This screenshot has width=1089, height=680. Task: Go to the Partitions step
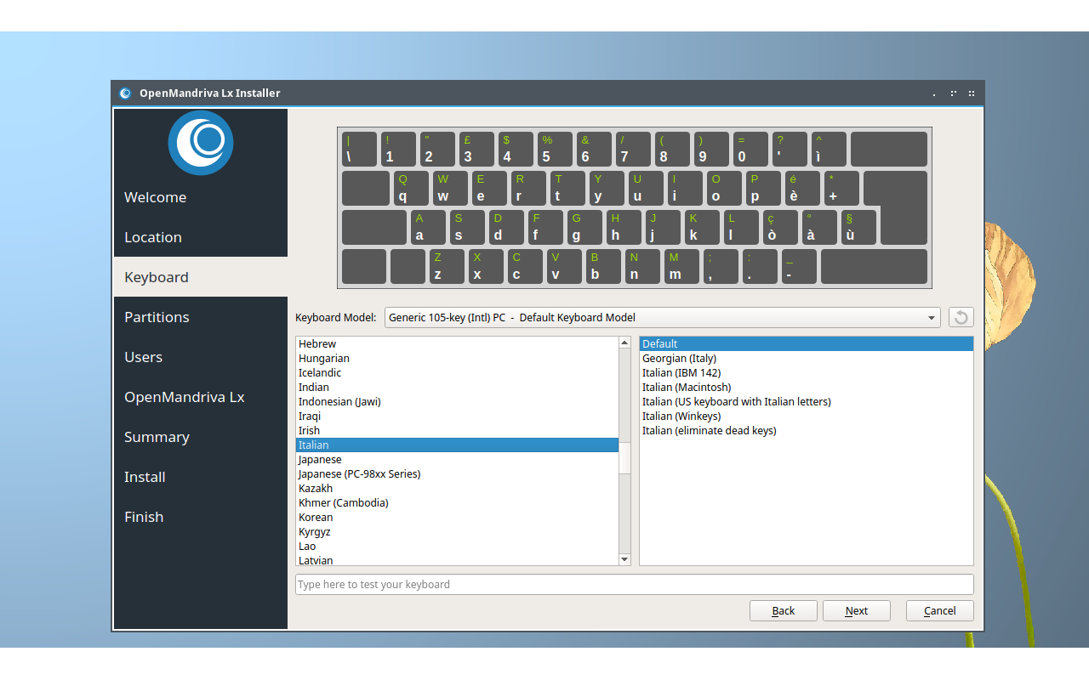tap(157, 317)
